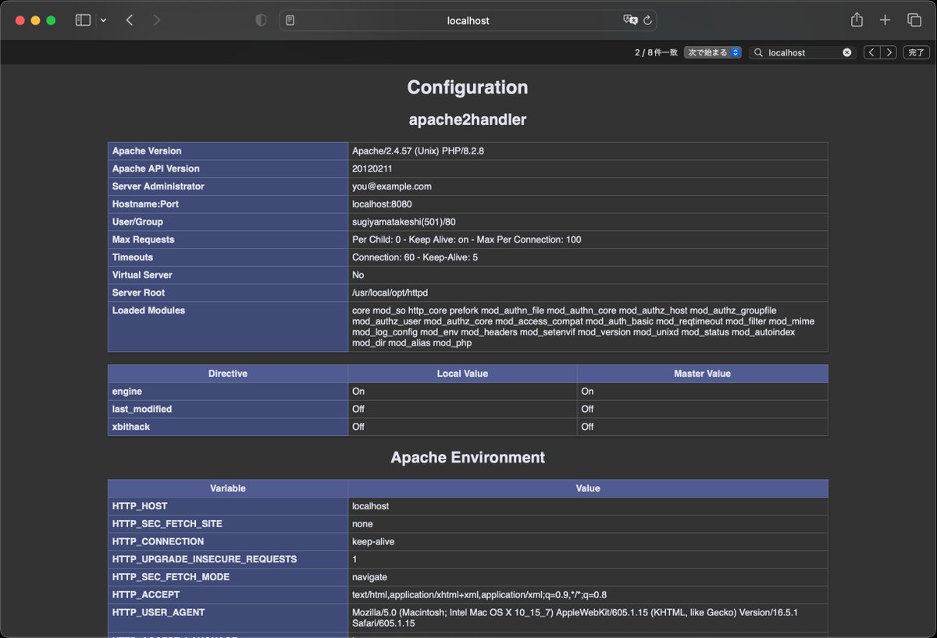Screen dimensions: 937x638
Task: Open the Share menu icon
Action: click(x=857, y=19)
